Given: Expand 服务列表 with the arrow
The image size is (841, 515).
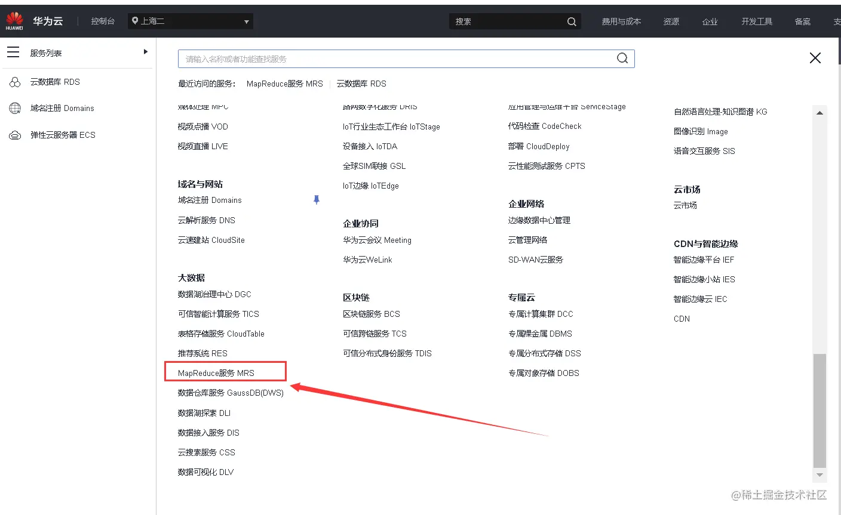Looking at the screenshot, I should click(145, 52).
